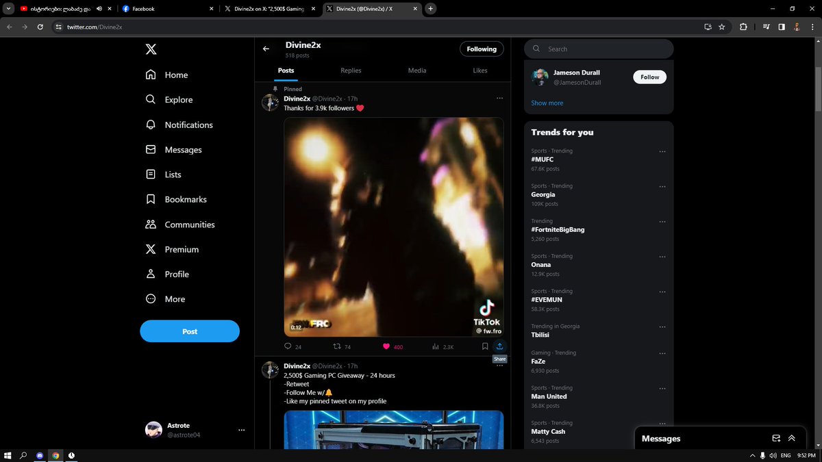Open more options for Onana trend
Viewport: 822px width, 462px height.
[662, 257]
